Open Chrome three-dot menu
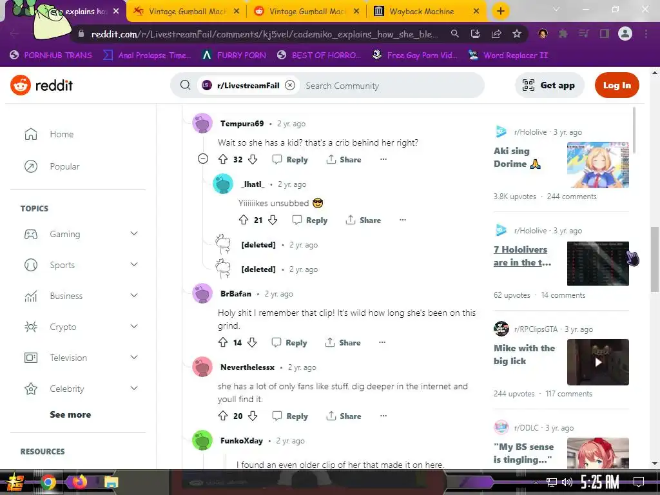The width and height of the screenshot is (660, 495). click(x=646, y=34)
